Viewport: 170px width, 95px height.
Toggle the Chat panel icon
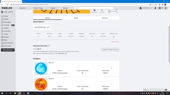pos(166,90)
